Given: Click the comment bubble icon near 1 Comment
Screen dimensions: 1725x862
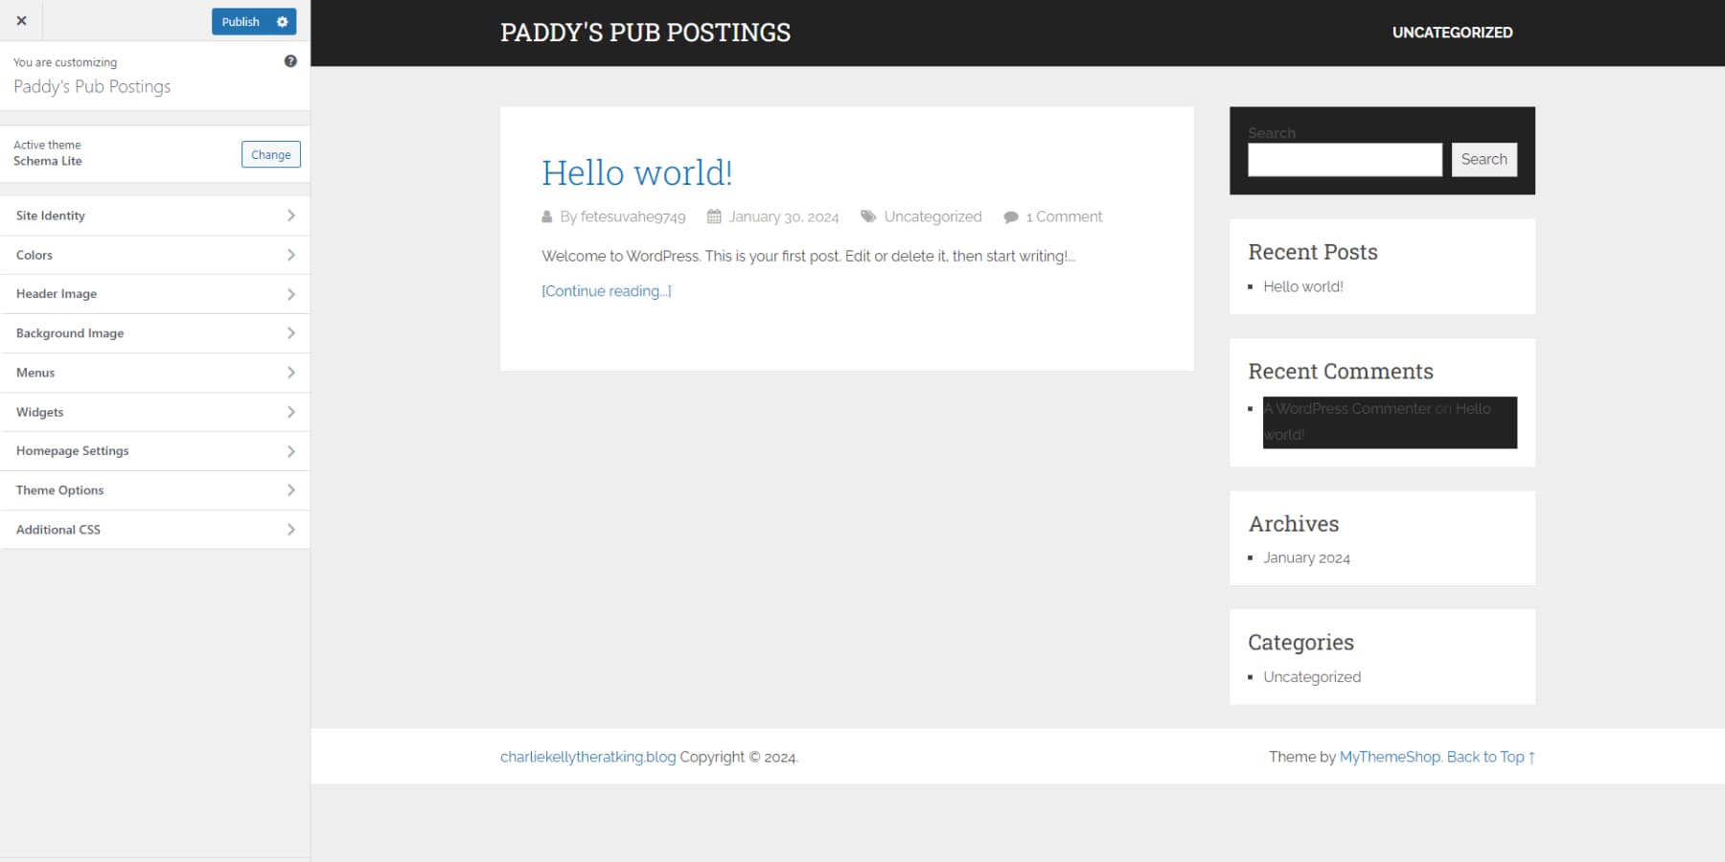Looking at the screenshot, I should [x=1010, y=216].
